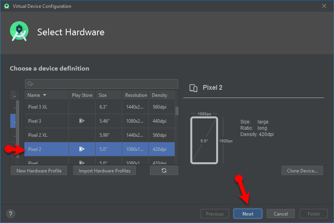This screenshot has width=334, height=223.
Task: Sort device list by Name column header
Action: (37, 95)
